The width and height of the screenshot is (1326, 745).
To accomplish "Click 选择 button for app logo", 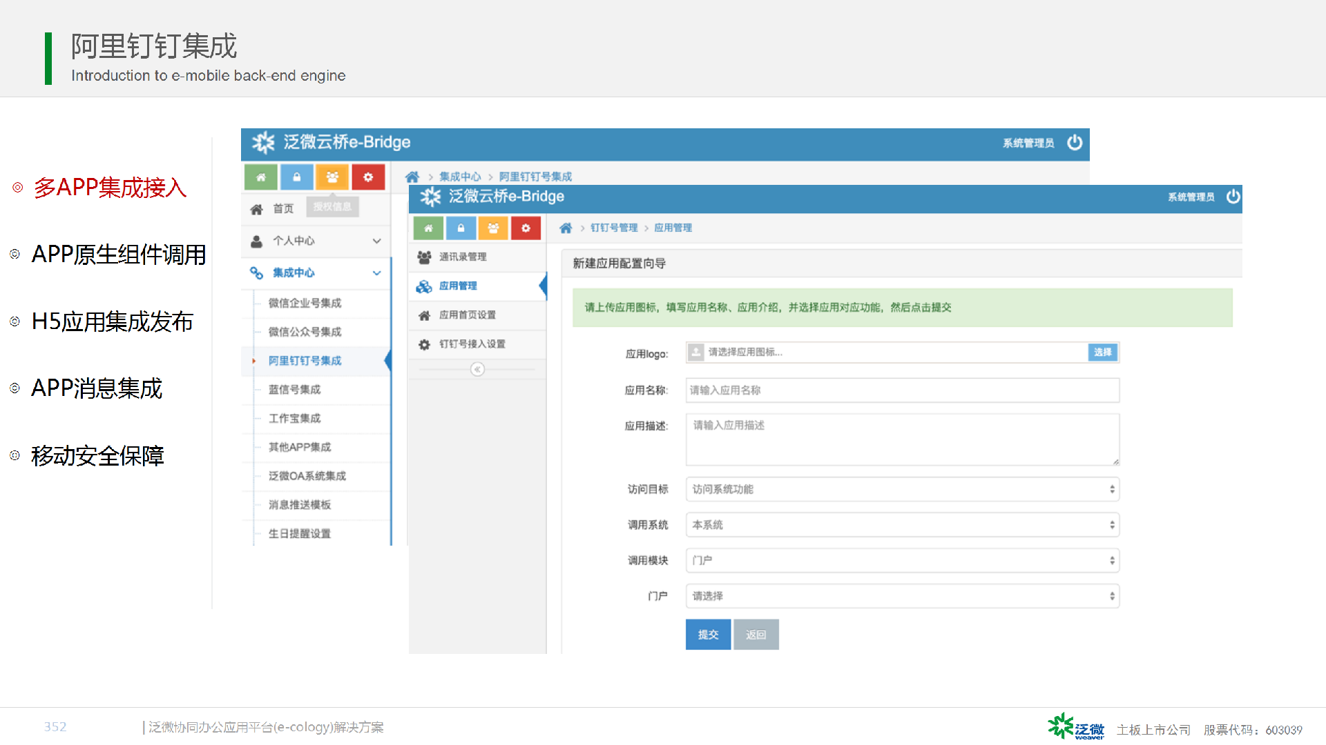I will (x=1103, y=352).
